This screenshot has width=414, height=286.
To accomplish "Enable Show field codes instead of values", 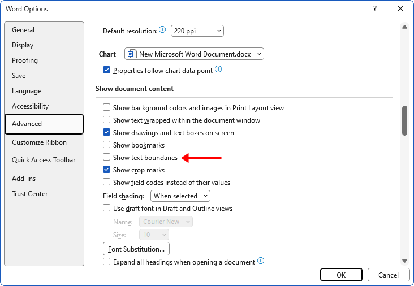I will click(106, 182).
